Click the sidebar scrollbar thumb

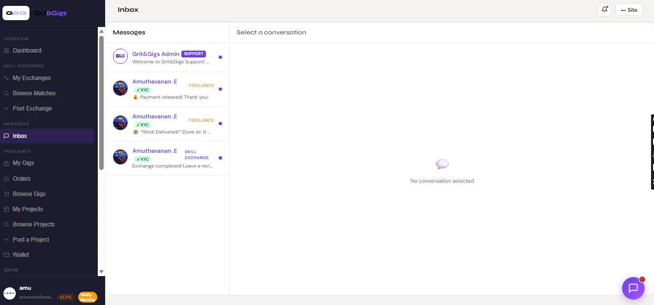tap(102, 103)
